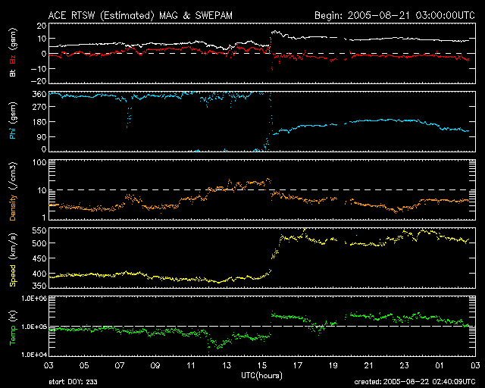
Task: Click the 550 tick on the Speed axis
Action: click(x=39, y=230)
